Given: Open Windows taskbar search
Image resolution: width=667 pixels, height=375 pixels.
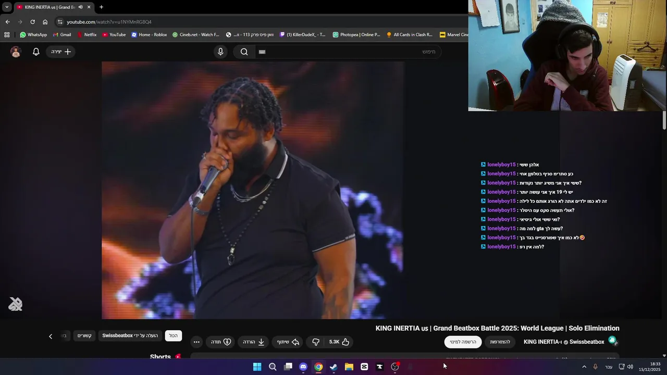Looking at the screenshot, I should tap(273, 367).
